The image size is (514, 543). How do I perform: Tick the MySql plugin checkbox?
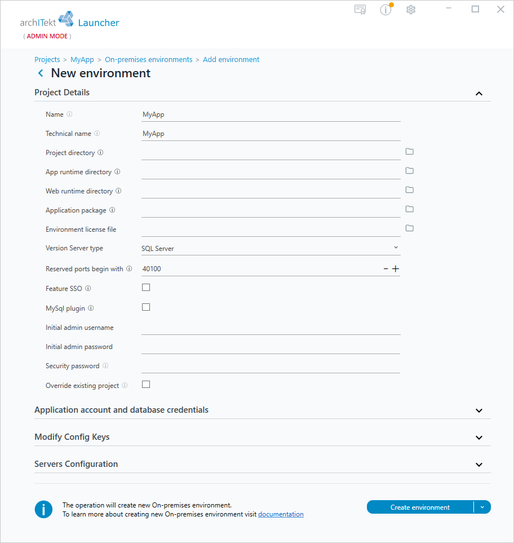point(146,307)
